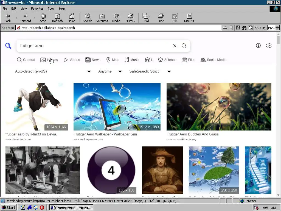The height and width of the screenshot is (211, 281).
Task: Open the View menu
Action: pyautogui.click(x=24, y=9)
